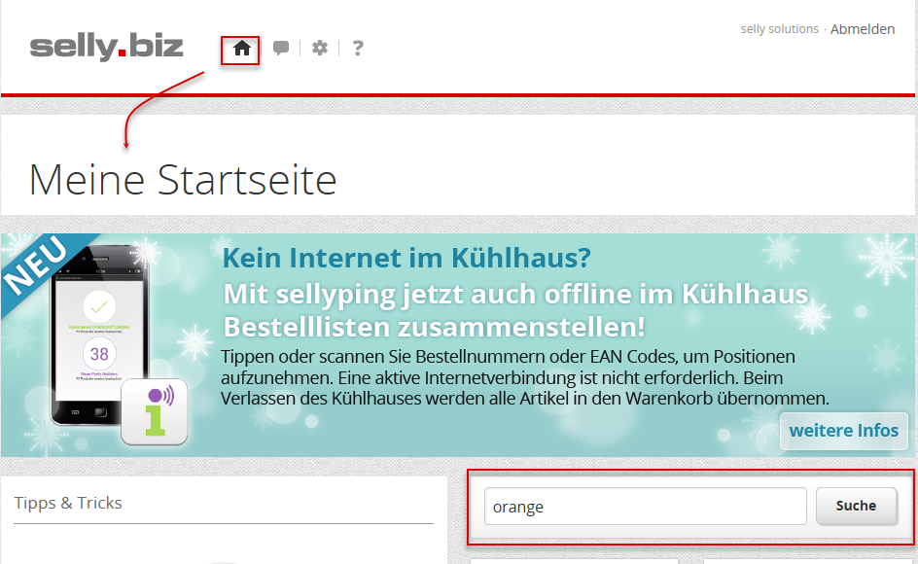The image size is (918, 564).
Task: Open settings via the gear icon
Action: point(320,48)
